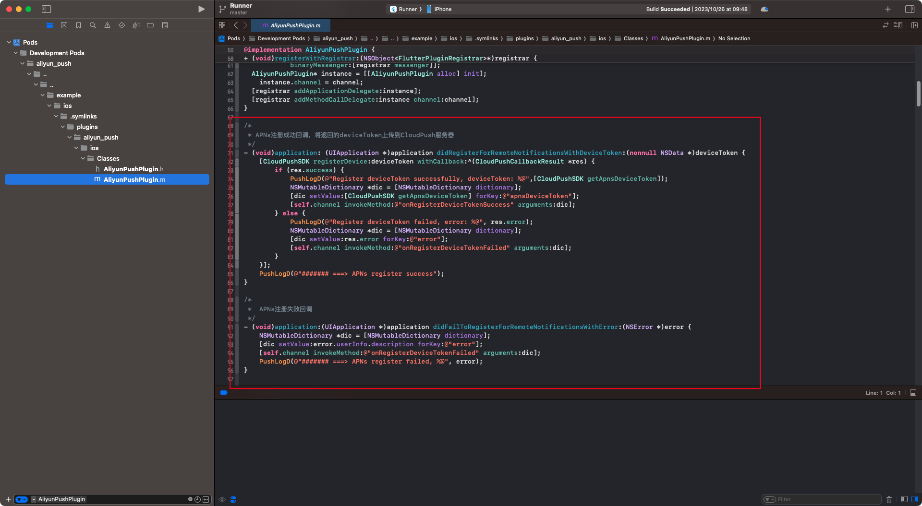Screen dimensions: 922x506
Task: Show the variables view pane
Action: tap(904, 499)
